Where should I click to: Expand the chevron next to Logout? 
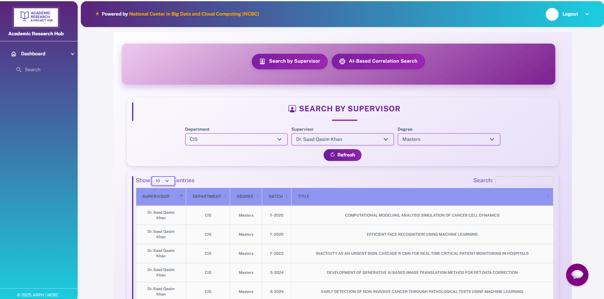[x=587, y=14]
